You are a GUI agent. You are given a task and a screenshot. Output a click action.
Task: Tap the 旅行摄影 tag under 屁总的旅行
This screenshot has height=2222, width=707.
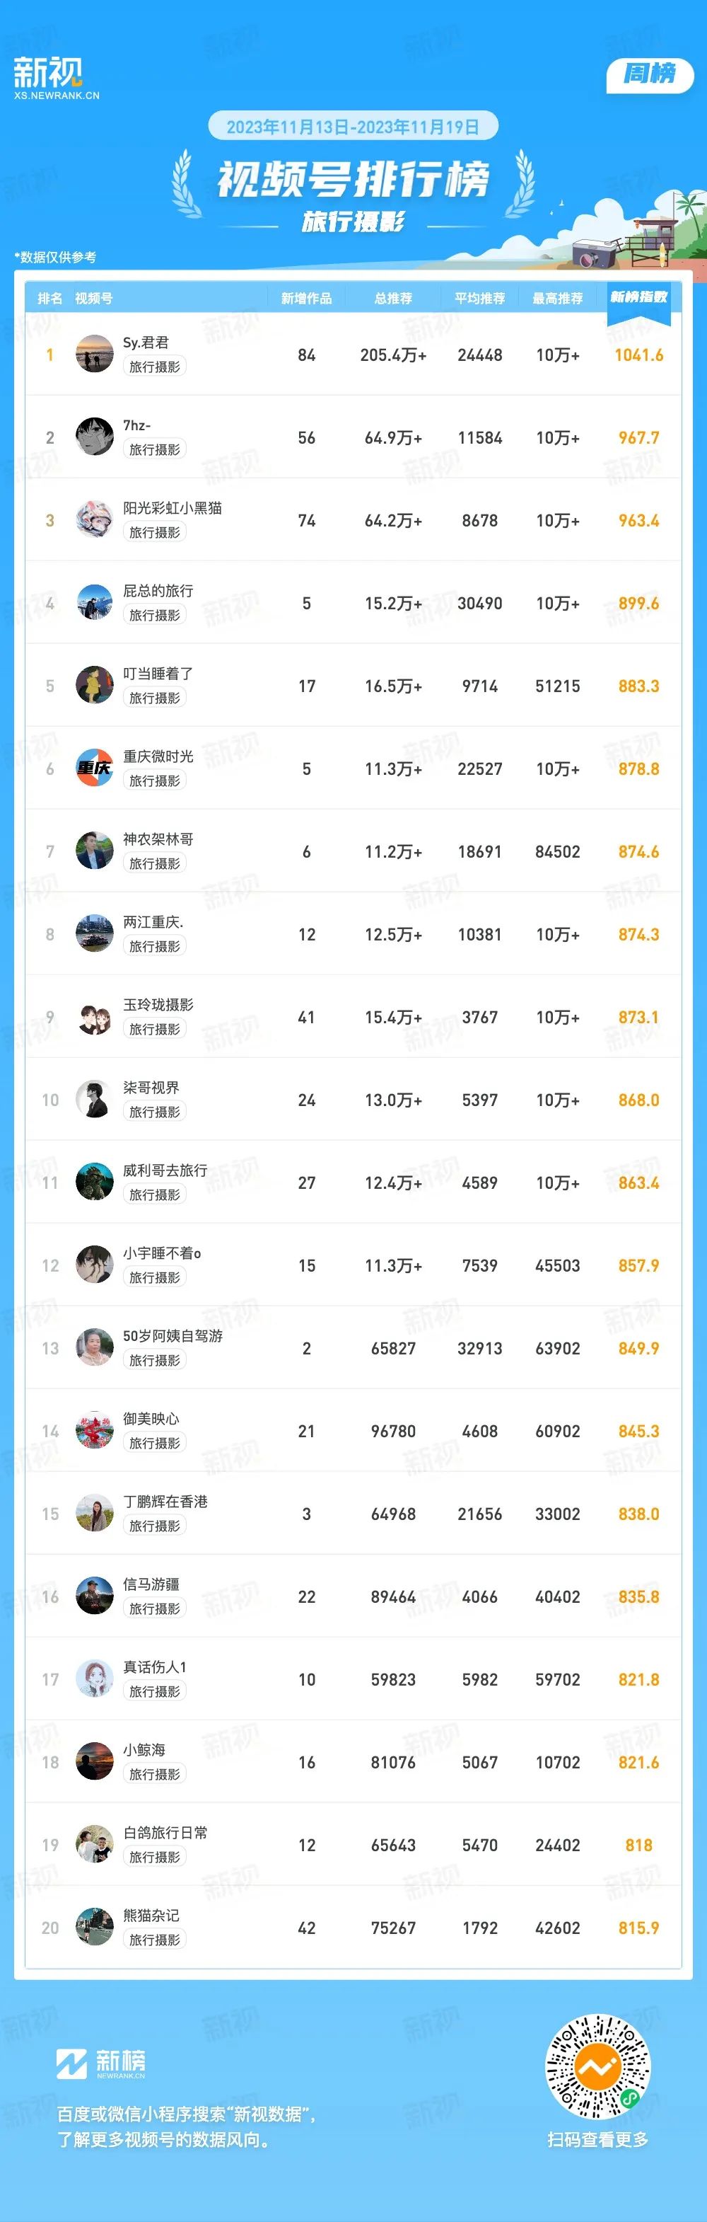coord(154,615)
